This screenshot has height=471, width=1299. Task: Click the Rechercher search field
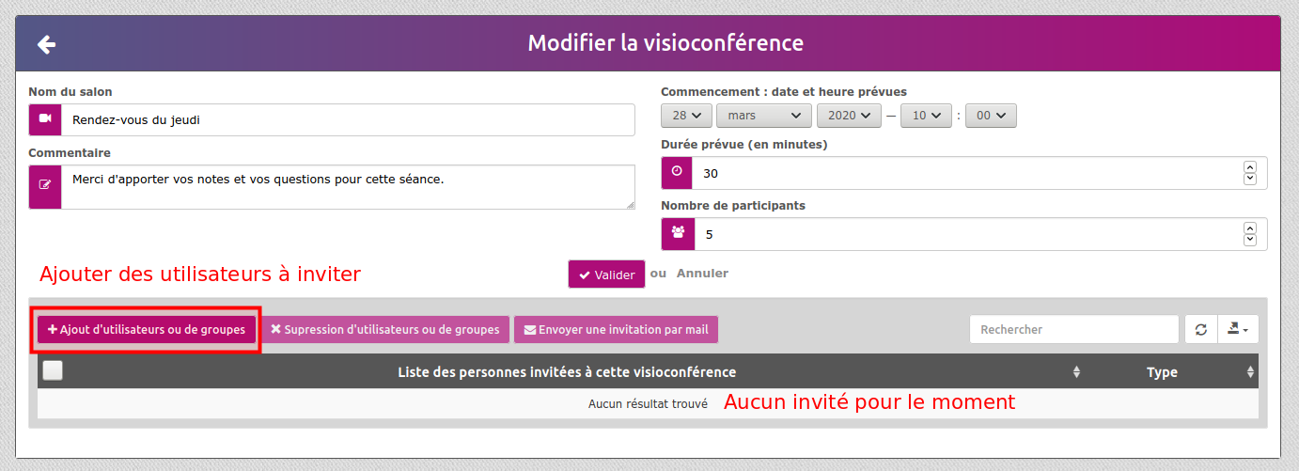click(1073, 330)
